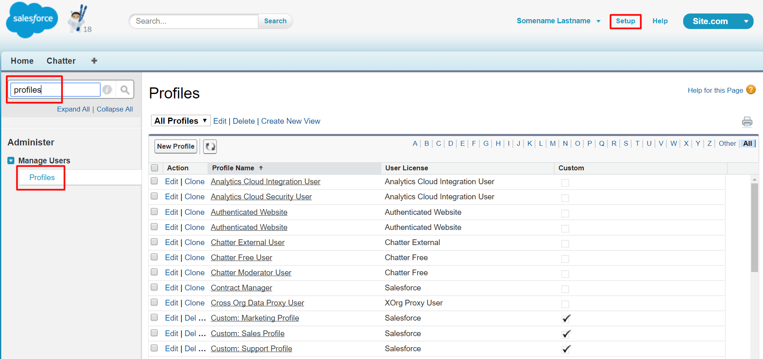Screen dimensions: 763x359
Task: Click the Salesforce cloud logo
Action: click(x=32, y=20)
